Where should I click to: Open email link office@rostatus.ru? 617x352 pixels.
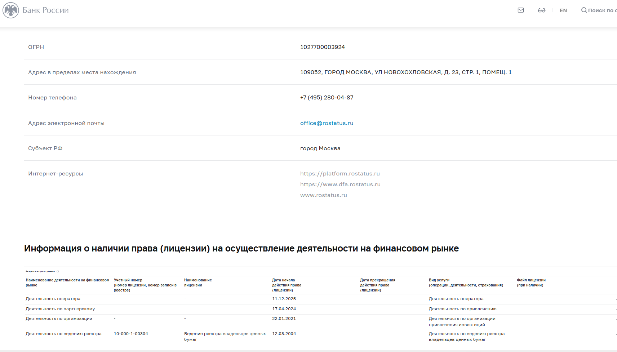327,123
